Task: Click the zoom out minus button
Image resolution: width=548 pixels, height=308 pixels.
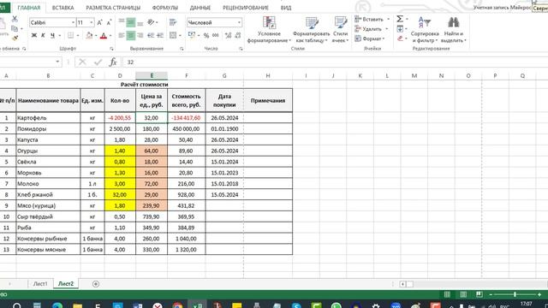Action: pos(491,294)
